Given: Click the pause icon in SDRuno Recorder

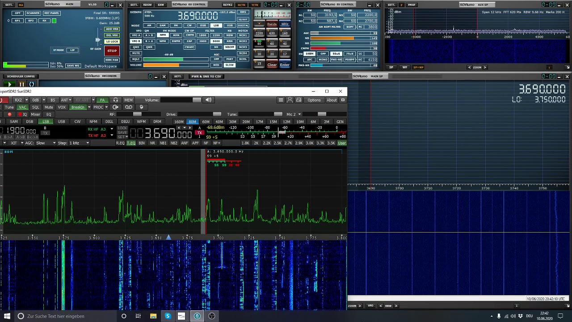Looking at the screenshot, I should point(21,85).
